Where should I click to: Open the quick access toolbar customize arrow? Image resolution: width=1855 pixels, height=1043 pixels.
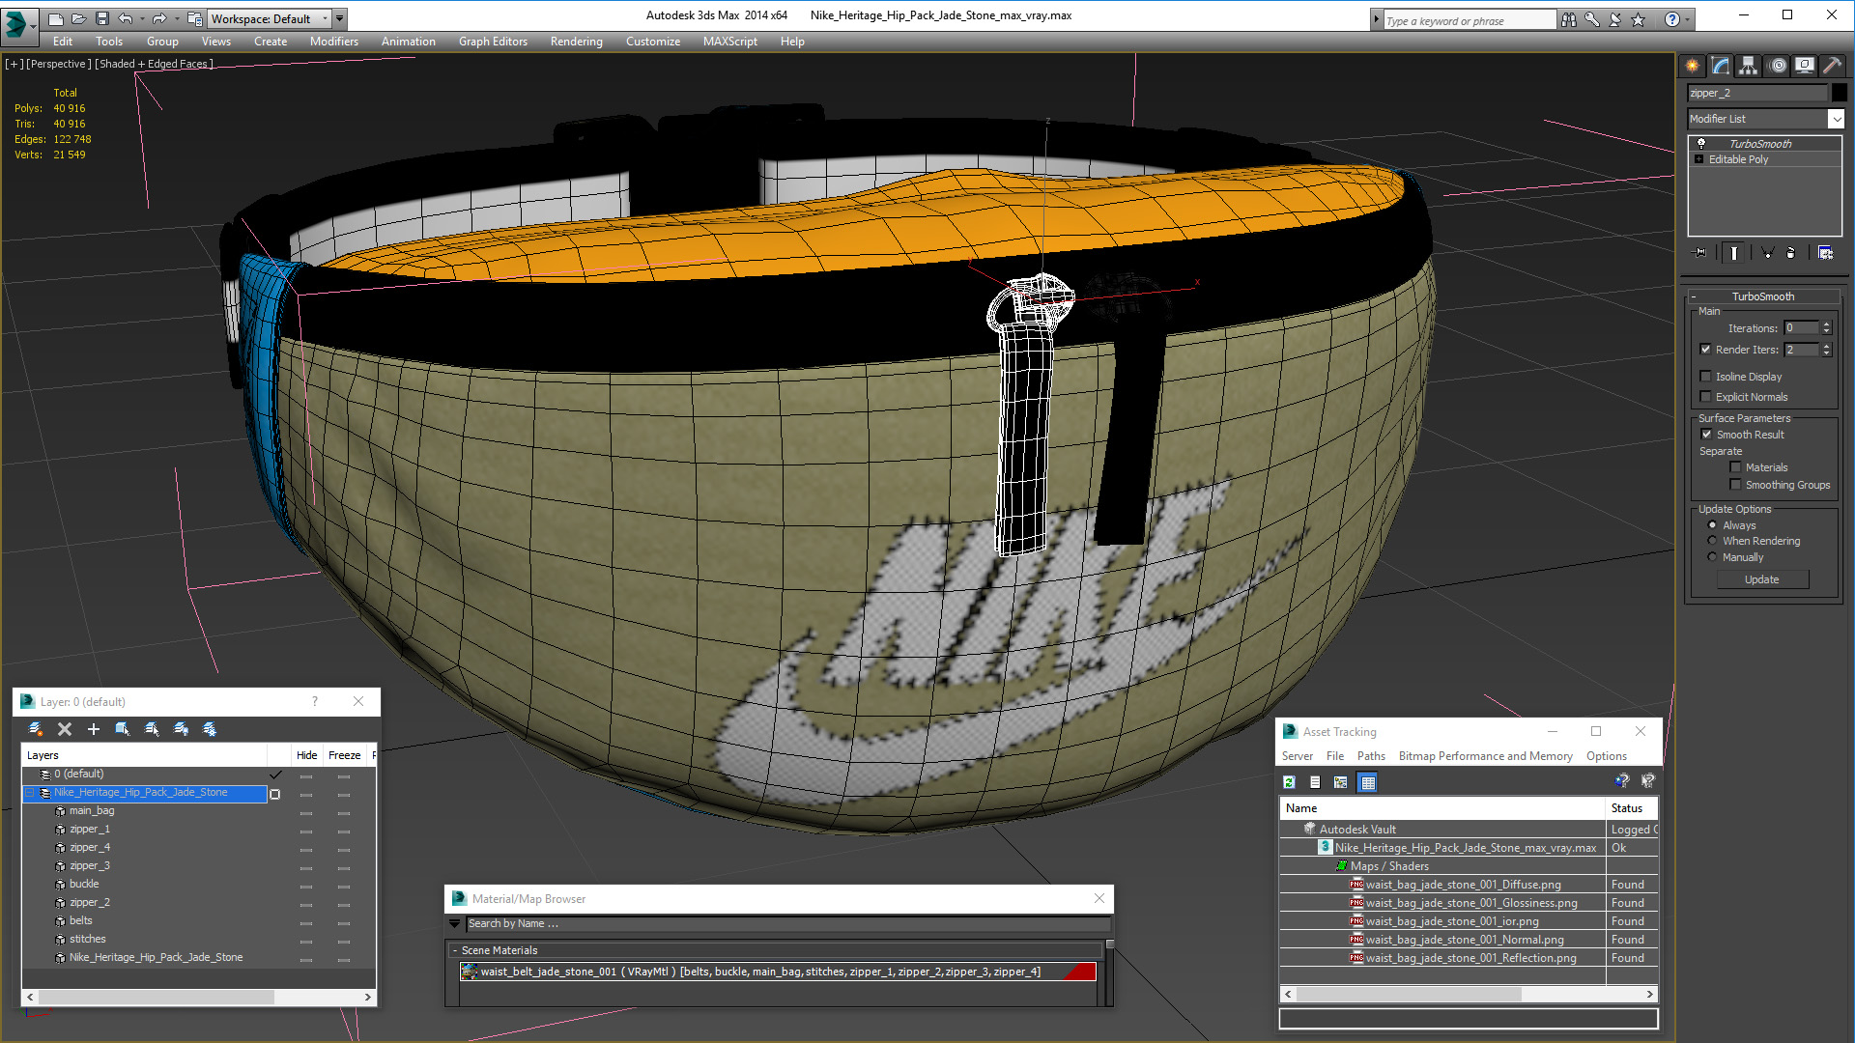pyautogui.click(x=339, y=18)
